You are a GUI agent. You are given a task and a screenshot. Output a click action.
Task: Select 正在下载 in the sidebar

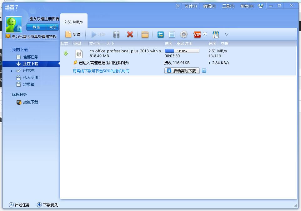(31, 64)
